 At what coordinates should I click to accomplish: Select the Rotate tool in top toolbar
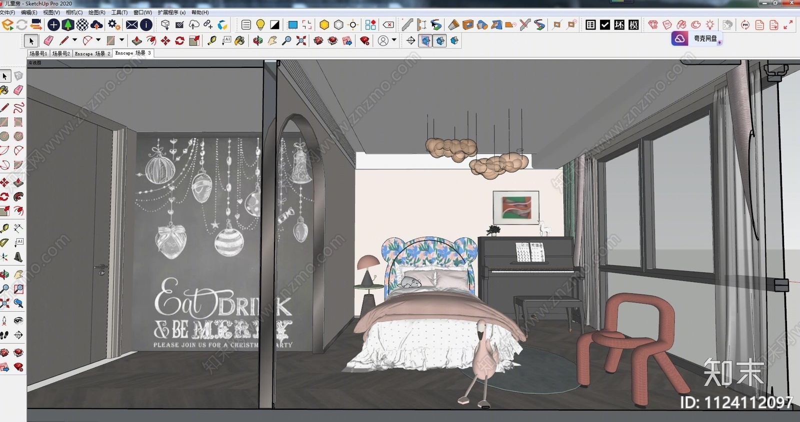pyautogui.click(x=180, y=40)
